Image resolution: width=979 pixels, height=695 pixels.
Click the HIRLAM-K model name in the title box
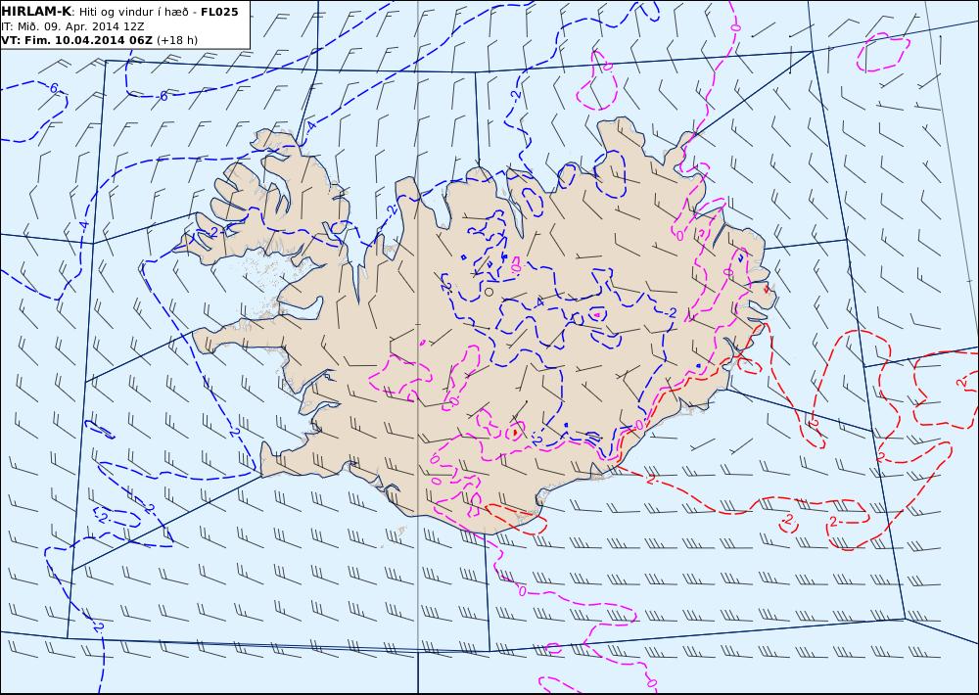(x=36, y=12)
